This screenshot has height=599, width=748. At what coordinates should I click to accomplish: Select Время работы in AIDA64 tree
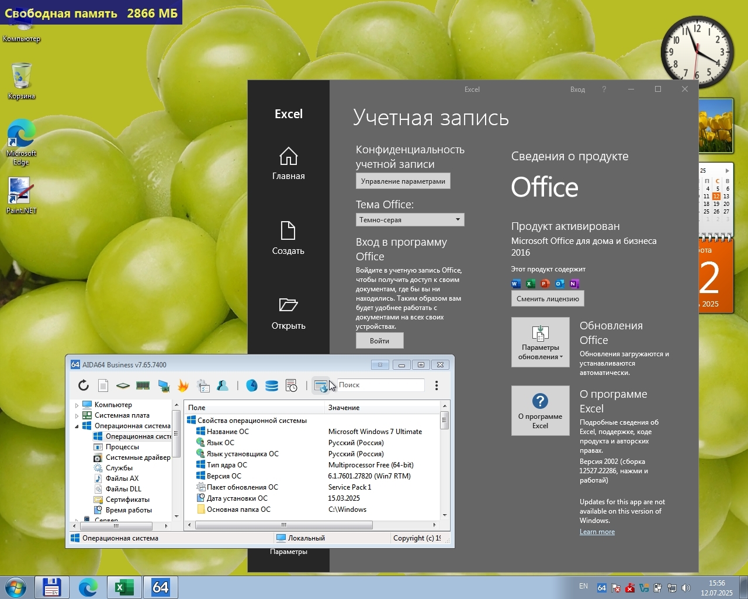click(x=129, y=510)
